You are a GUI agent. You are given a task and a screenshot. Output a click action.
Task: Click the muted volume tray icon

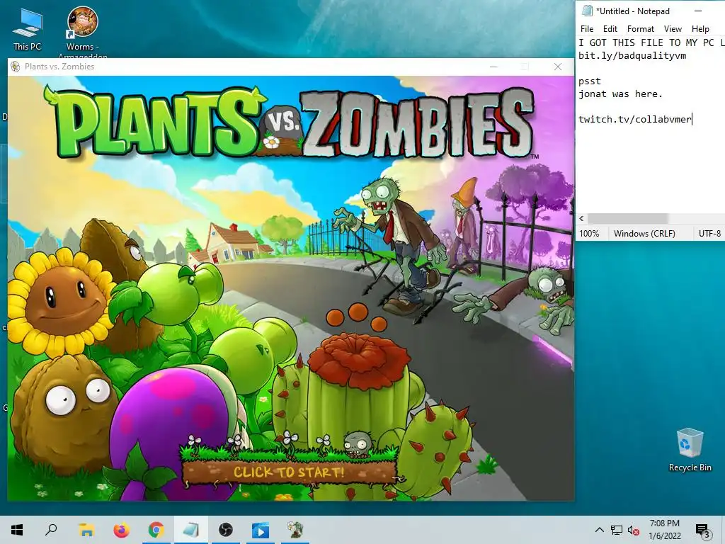(634, 530)
